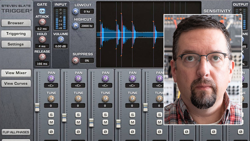The image size is (250, 141).
Task: Click the Suppress knob
Action: click(76, 60)
